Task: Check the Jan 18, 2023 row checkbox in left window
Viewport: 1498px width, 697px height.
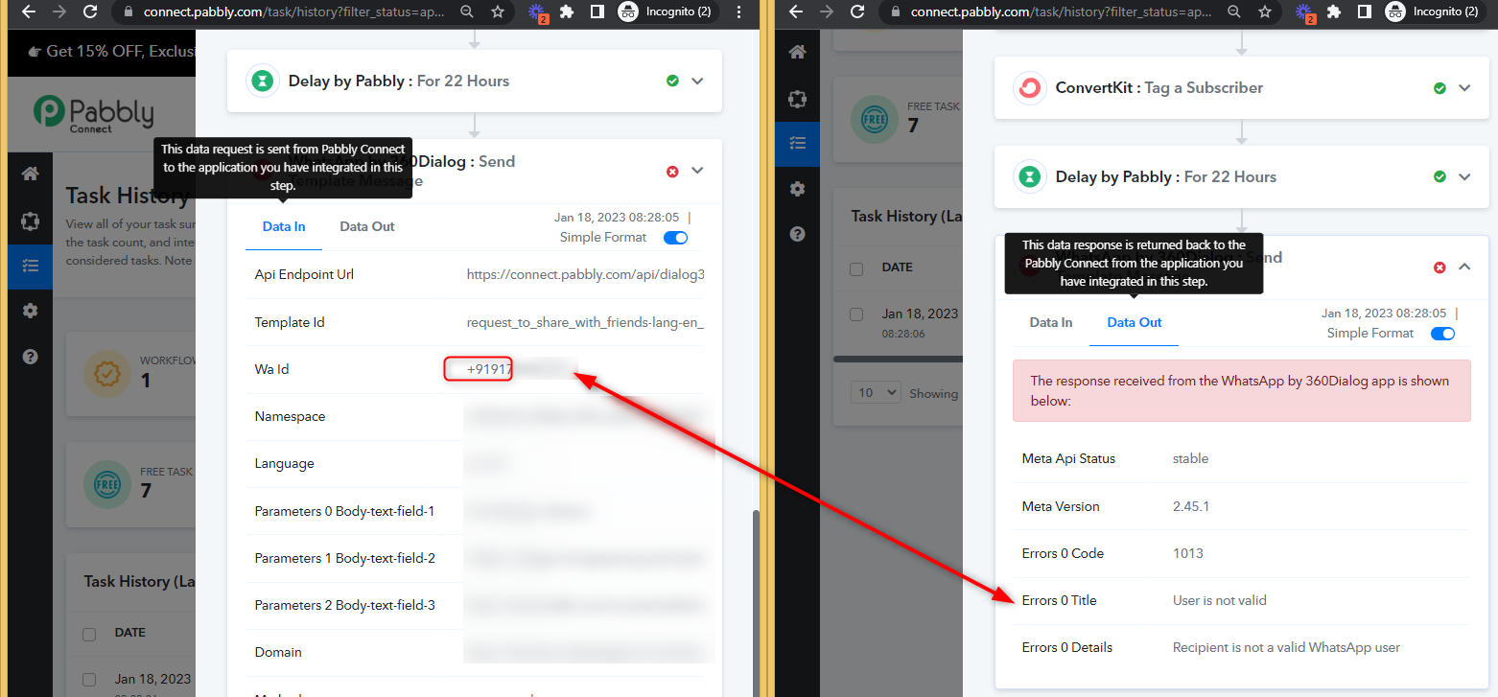Action: [x=89, y=680]
